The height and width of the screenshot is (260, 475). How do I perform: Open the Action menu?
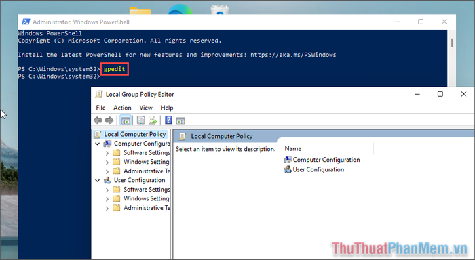[122, 108]
